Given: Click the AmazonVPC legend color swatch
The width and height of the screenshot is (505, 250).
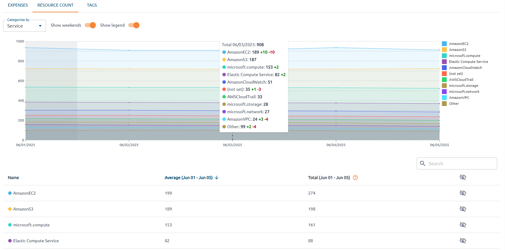Looking at the screenshot, I should [444, 98].
